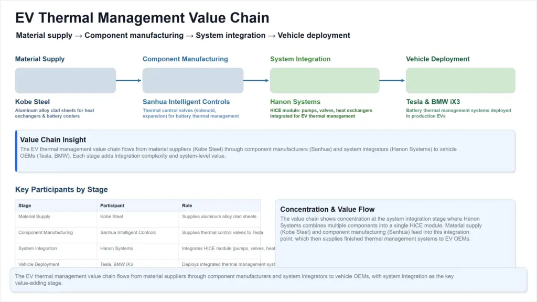This screenshot has height=302, width=537.
Task: Click the bottom summary text about value-adding stage
Action: (234, 280)
